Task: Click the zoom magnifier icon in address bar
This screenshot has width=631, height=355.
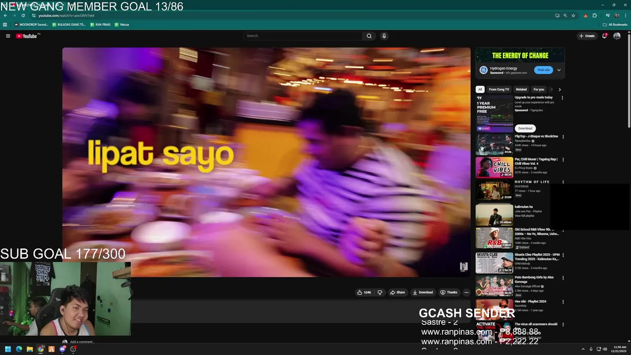Action: coord(565,16)
